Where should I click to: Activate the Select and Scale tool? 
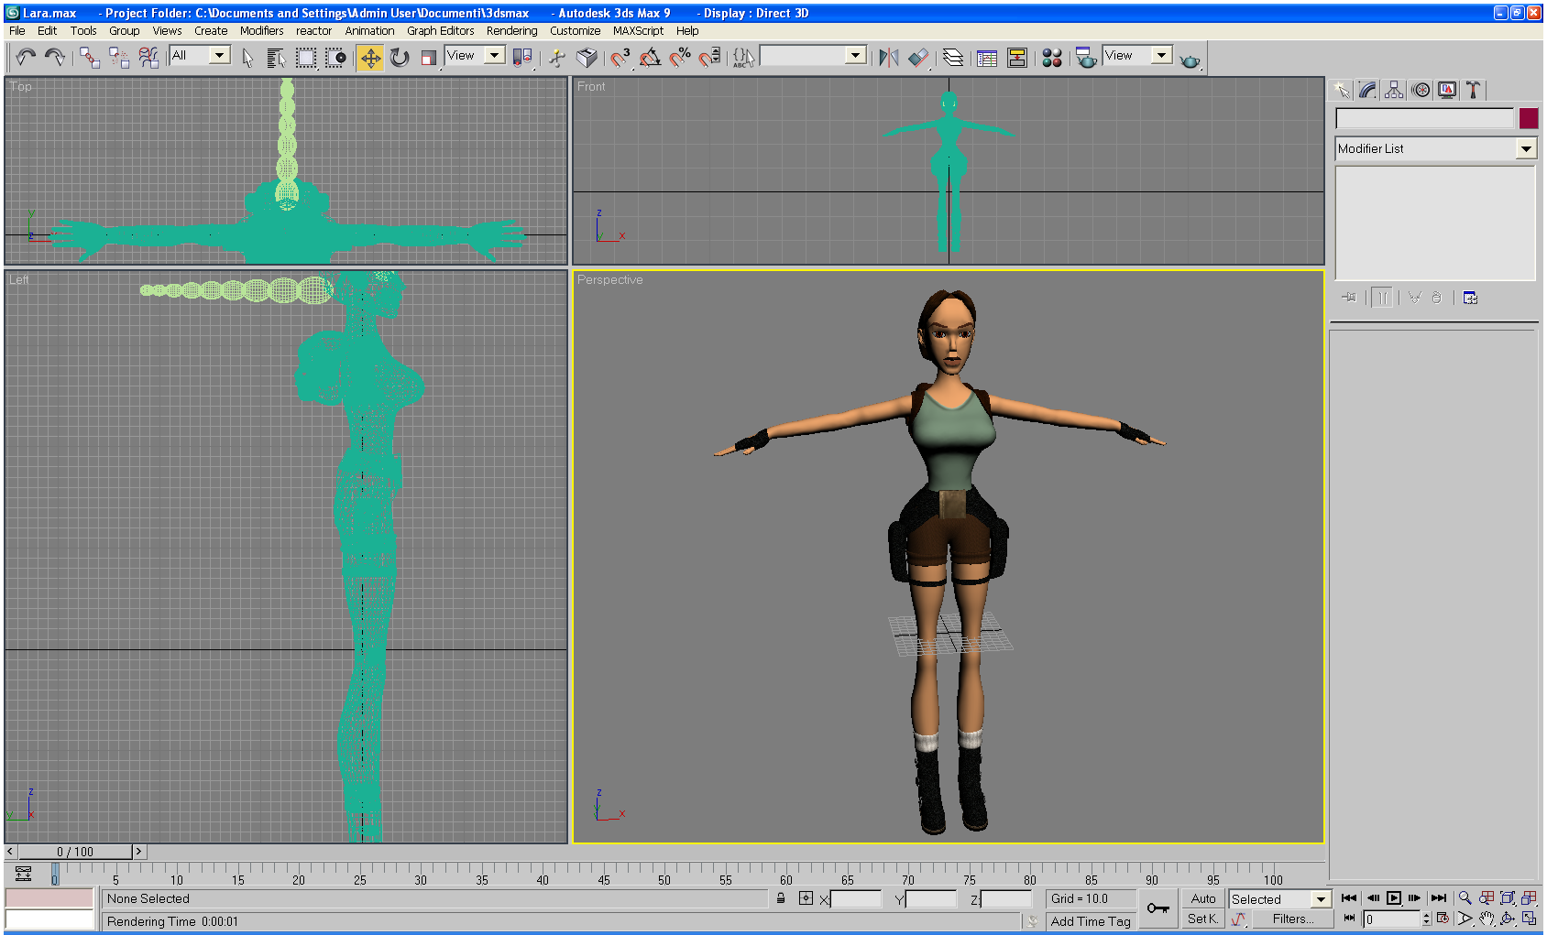(x=428, y=58)
